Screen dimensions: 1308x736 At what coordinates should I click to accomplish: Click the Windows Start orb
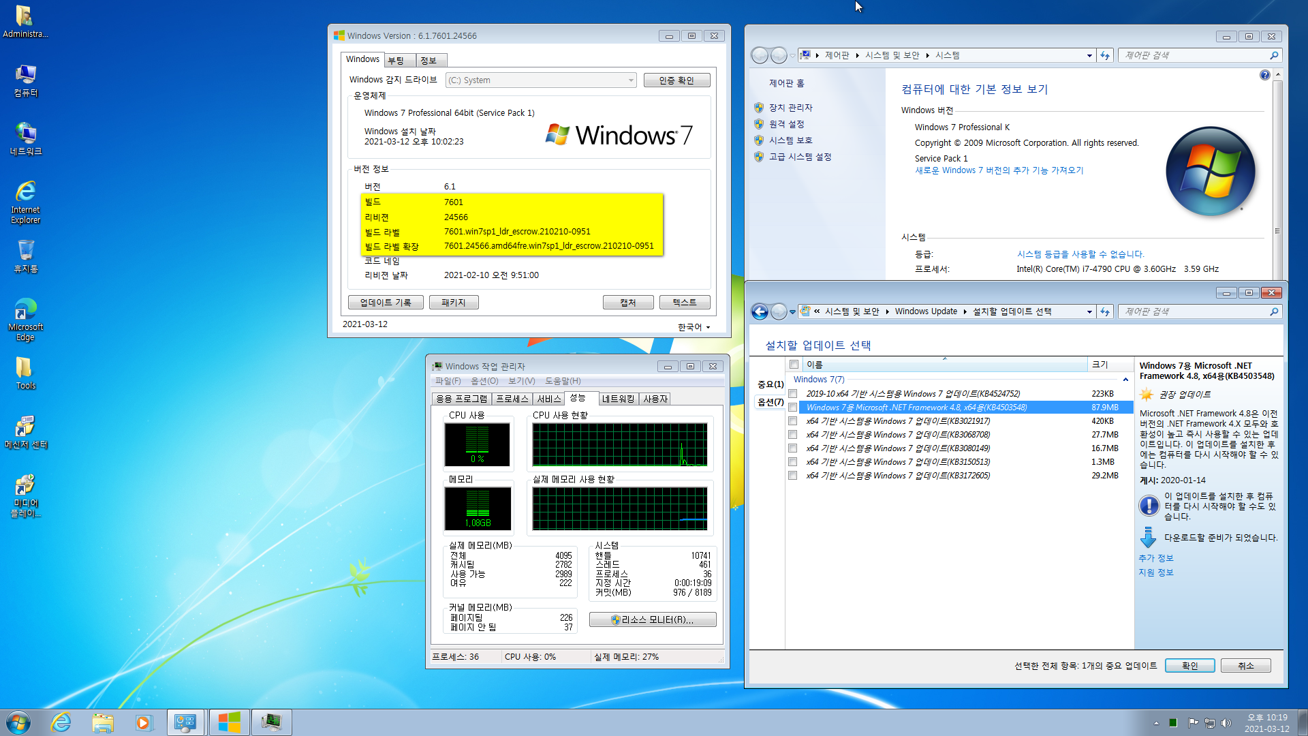(x=18, y=722)
